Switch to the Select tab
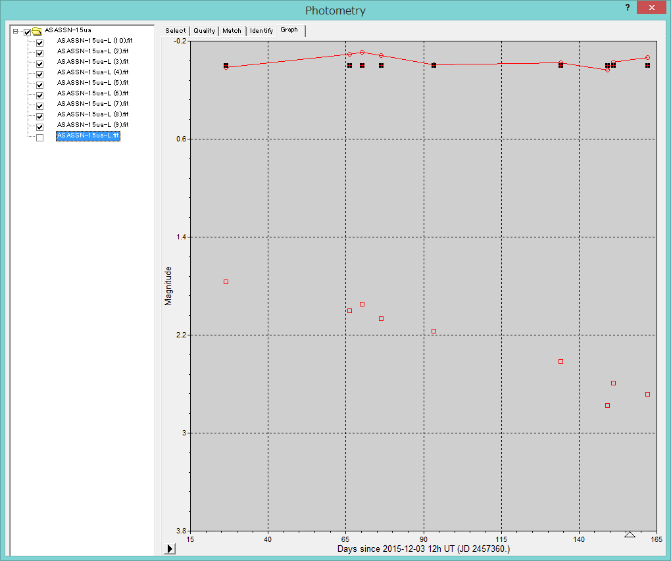 pyautogui.click(x=176, y=31)
